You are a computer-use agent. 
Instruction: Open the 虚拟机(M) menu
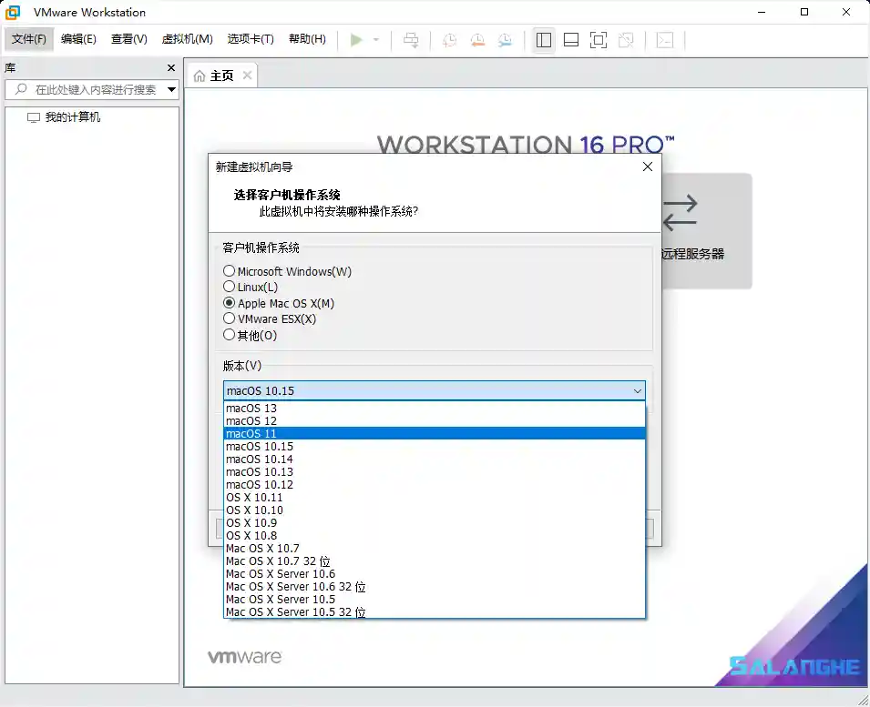(187, 39)
